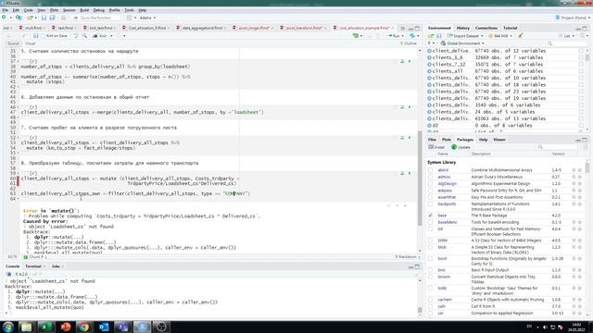Run all chunks above line 59 chunk

[402, 173]
